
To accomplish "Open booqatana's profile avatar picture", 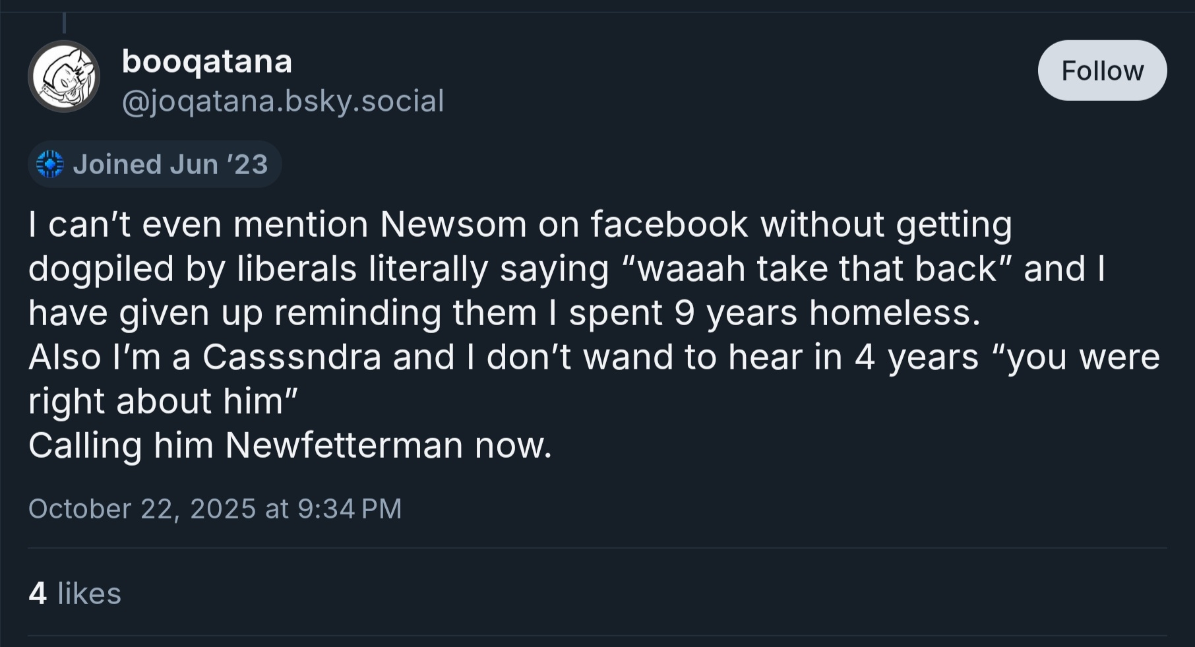I will (x=64, y=76).
